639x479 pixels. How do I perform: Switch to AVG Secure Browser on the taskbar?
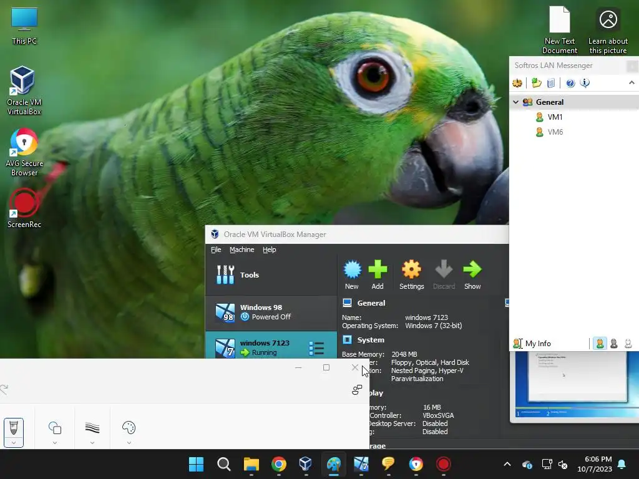point(416,464)
